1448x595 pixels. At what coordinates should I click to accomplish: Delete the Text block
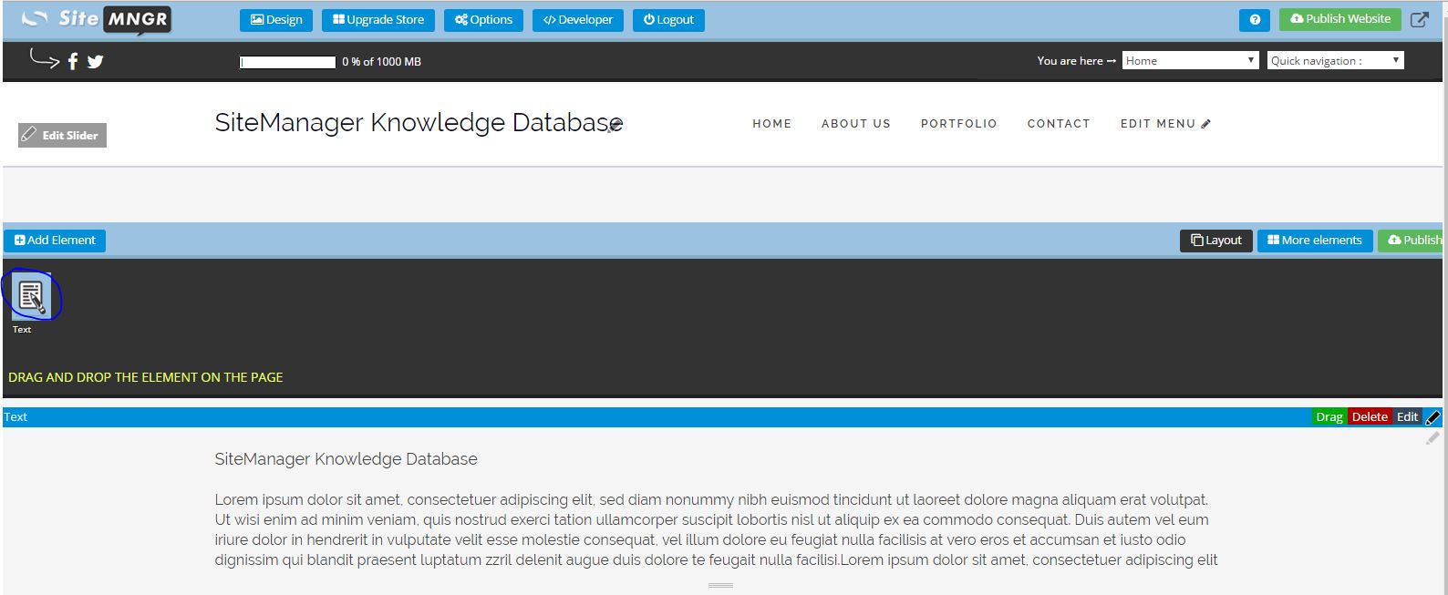1370,417
